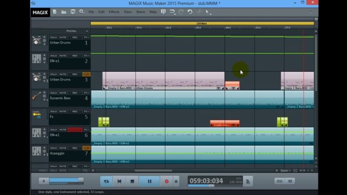Click the metronome icon beside the time display
Viewport: 347px width, 195px height.
[x=248, y=181]
